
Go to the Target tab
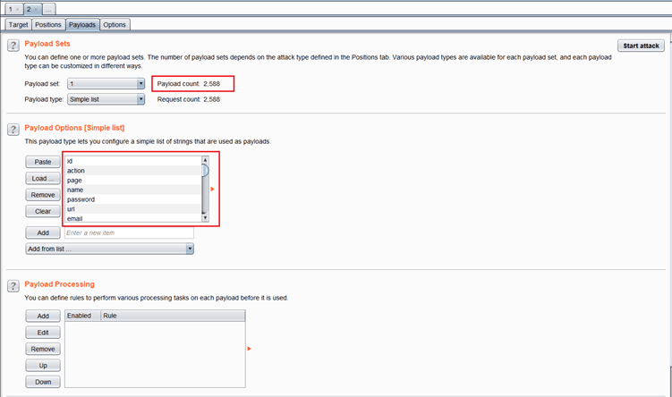click(x=18, y=24)
